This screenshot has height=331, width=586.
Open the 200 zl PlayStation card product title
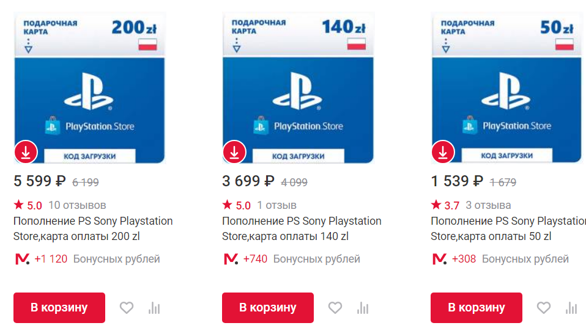click(93, 228)
